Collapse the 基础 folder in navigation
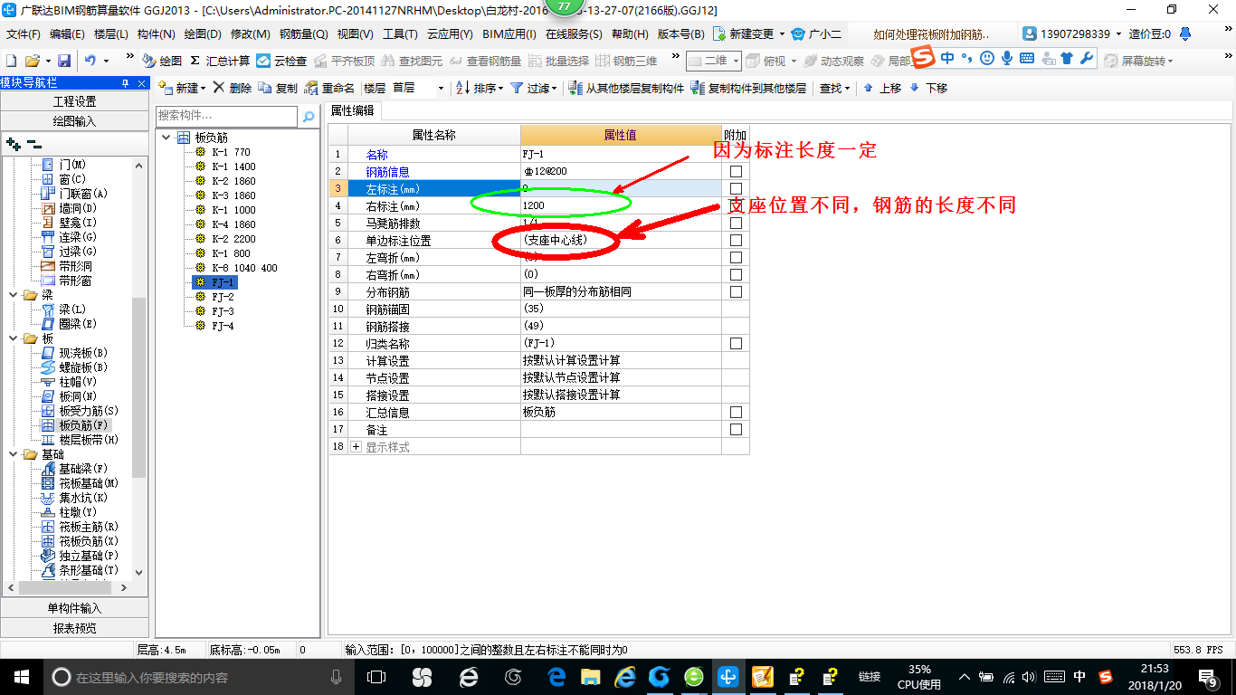 (x=13, y=454)
